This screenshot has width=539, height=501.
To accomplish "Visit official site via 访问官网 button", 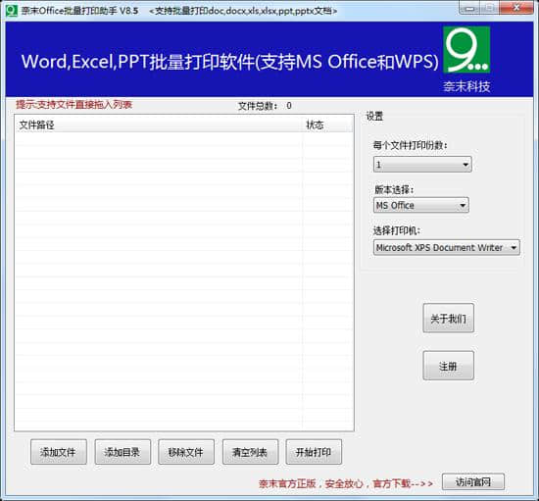I will point(473,481).
